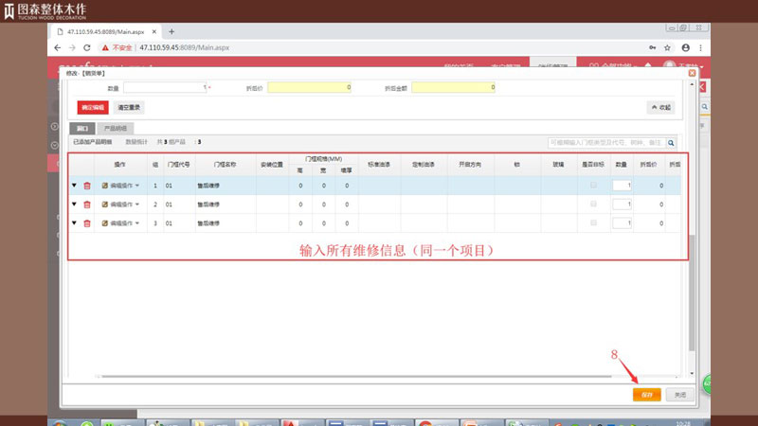Click the search magnifier beside the filter box
The width and height of the screenshot is (758, 426).
[672, 143]
